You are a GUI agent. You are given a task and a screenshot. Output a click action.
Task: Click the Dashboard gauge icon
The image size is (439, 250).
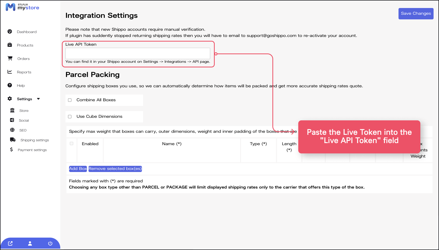click(10, 32)
